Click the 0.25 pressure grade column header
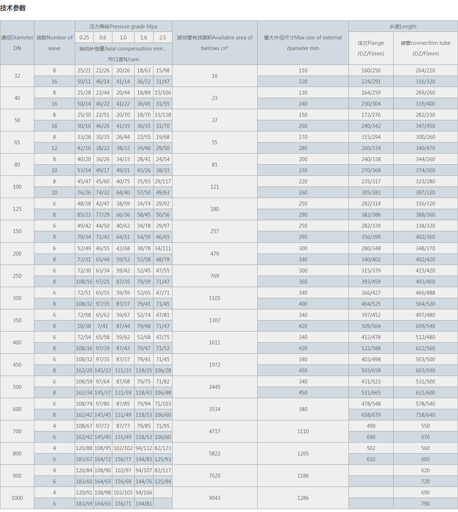458x512 pixels. pyautogui.click(x=84, y=38)
